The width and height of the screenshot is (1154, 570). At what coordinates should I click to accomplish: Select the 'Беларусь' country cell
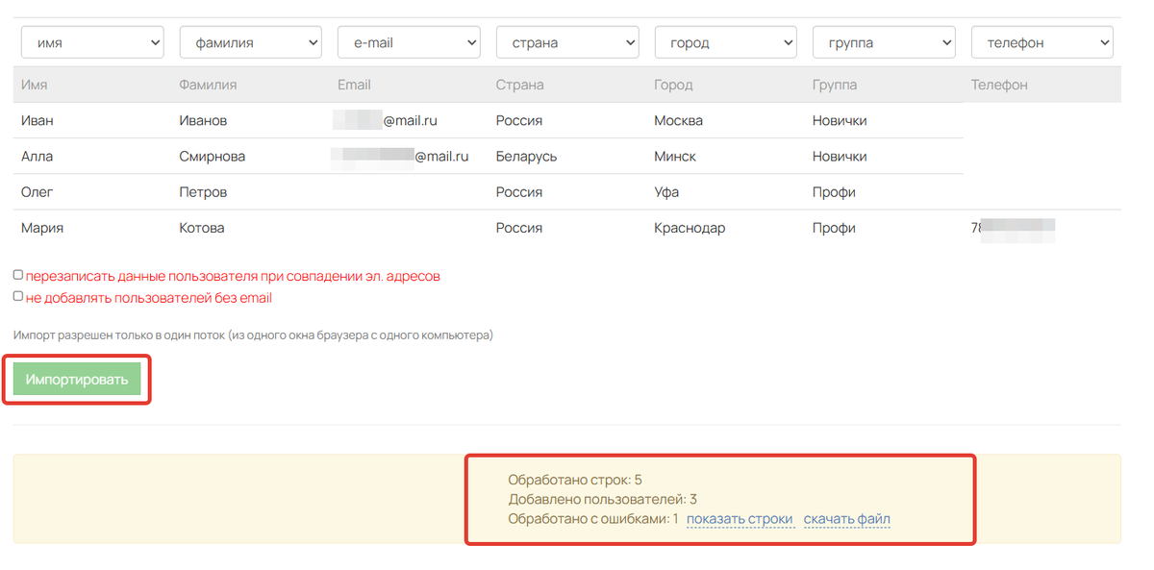click(526, 157)
